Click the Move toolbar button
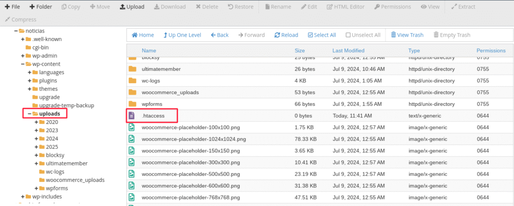Screen dimensions: 514x206 [100, 7]
